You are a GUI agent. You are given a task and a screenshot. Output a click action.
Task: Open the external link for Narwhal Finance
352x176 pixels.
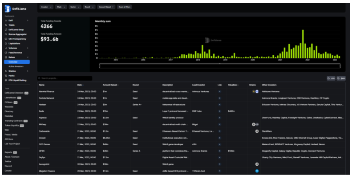point(219,92)
